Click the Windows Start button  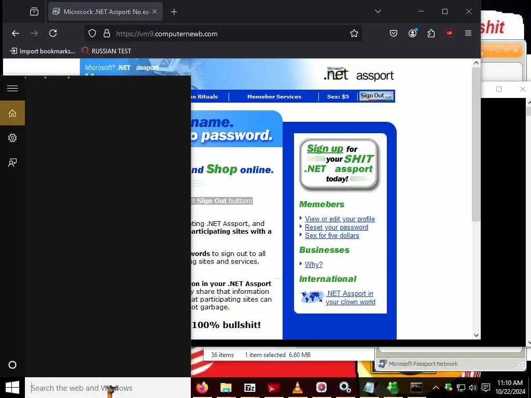12,388
